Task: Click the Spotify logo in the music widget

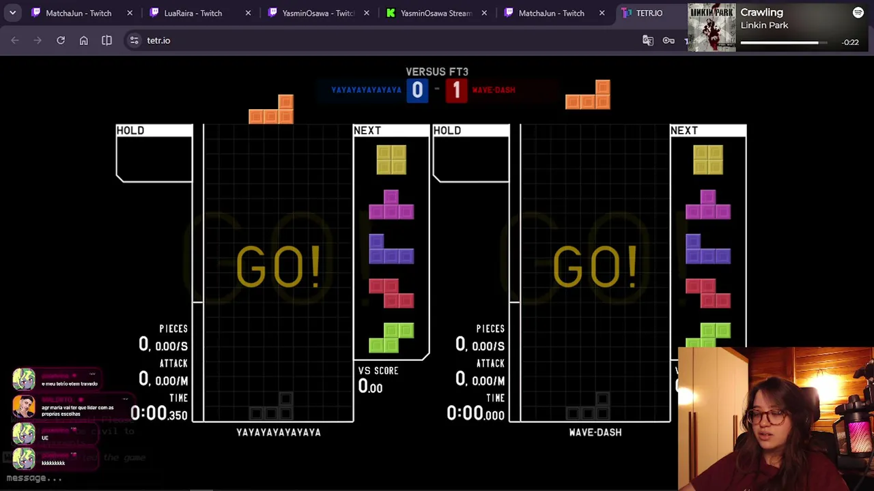Action: (x=858, y=12)
